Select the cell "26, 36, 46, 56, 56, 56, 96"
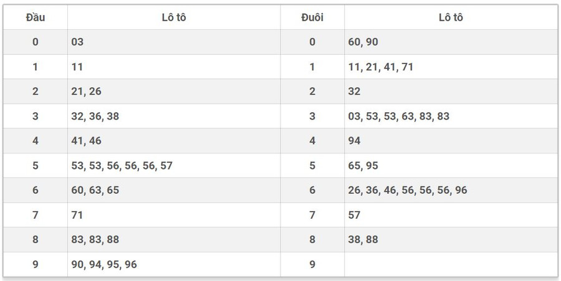561x281 pixels. tap(408, 190)
